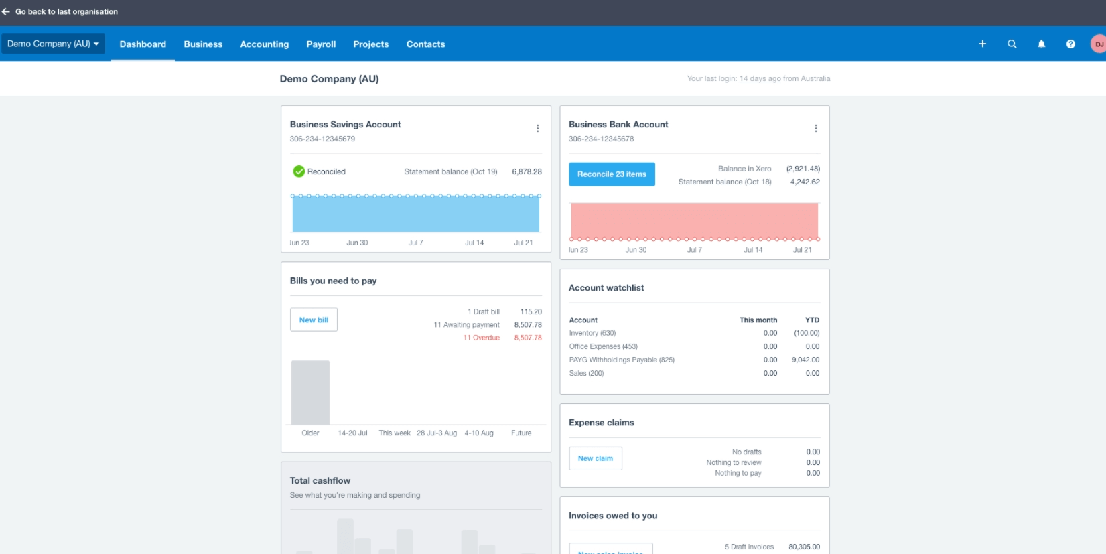The width and height of the screenshot is (1106, 554).
Task: Open the DJ user avatar menu
Action: click(1099, 44)
